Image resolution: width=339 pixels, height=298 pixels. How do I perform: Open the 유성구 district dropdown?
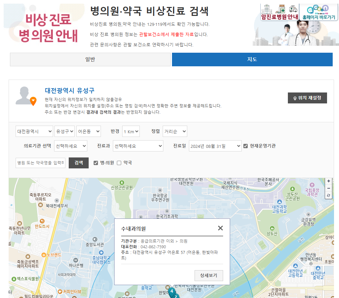click(64, 131)
